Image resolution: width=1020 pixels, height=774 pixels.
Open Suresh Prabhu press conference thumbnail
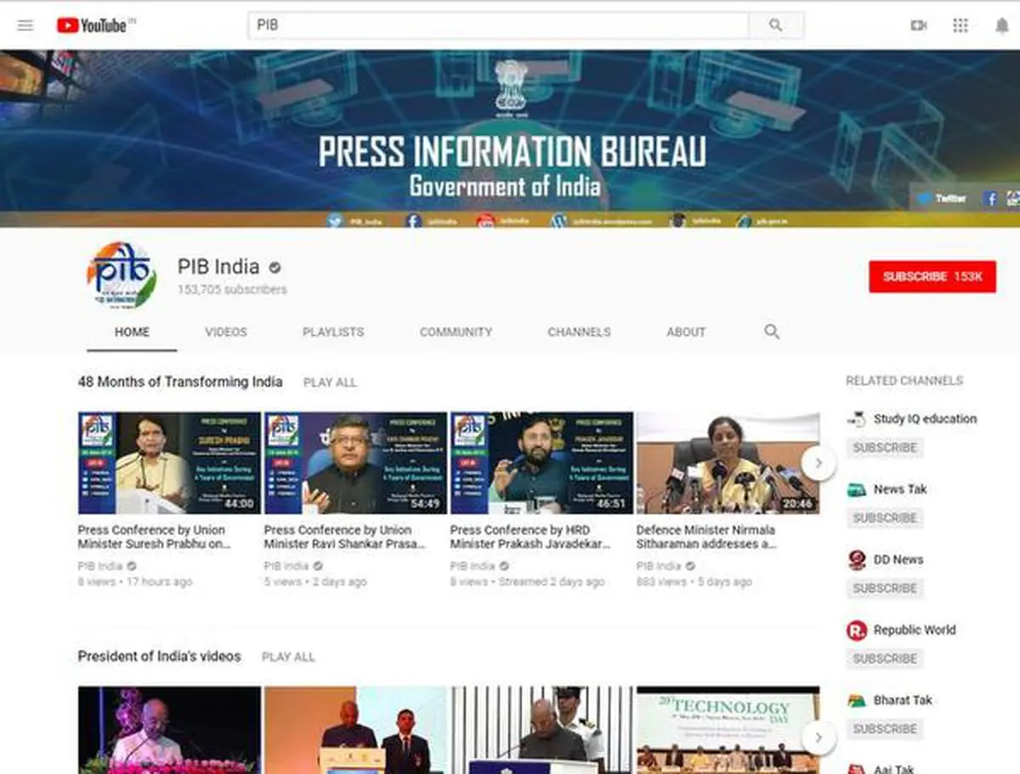pyautogui.click(x=169, y=463)
